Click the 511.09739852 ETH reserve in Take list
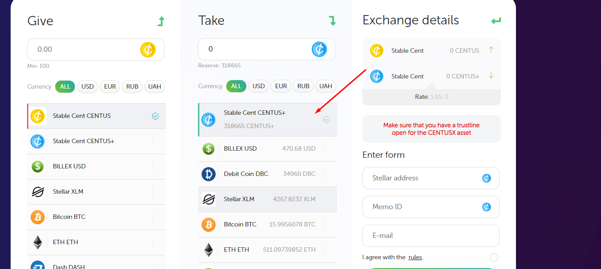Viewport: 601px width, 269px height. pyautogui.click(x=289, y=250)
